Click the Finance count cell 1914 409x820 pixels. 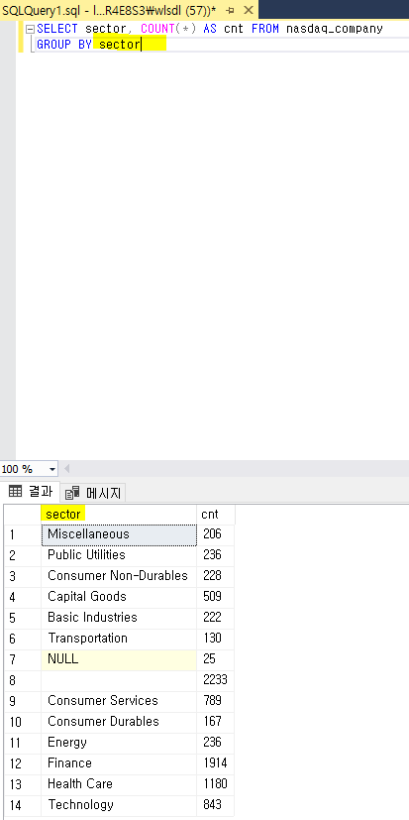[x=216, y=763]
